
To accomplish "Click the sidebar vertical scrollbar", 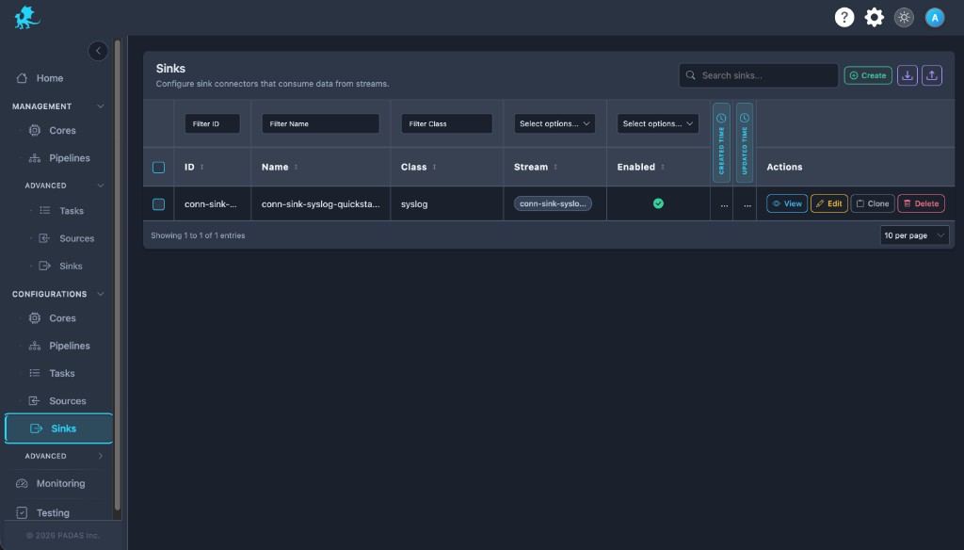I will (118, 274).
